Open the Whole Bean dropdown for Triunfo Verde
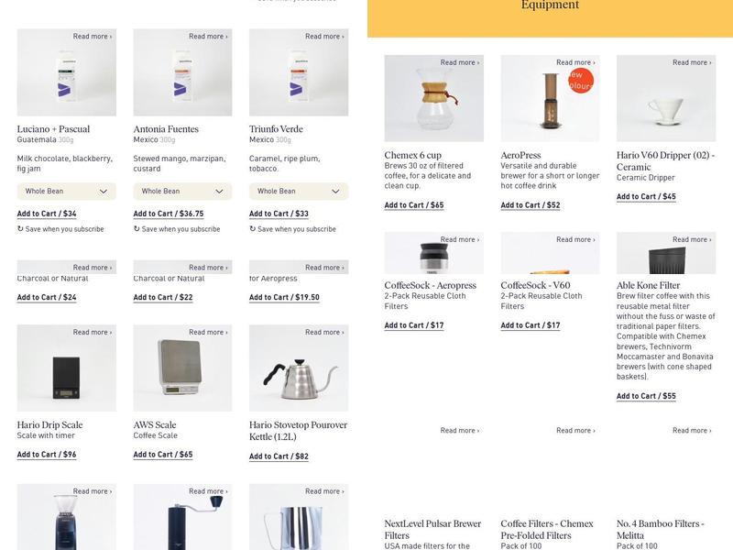The width and height of the screenshot is (733, 550). pos(299,192)
